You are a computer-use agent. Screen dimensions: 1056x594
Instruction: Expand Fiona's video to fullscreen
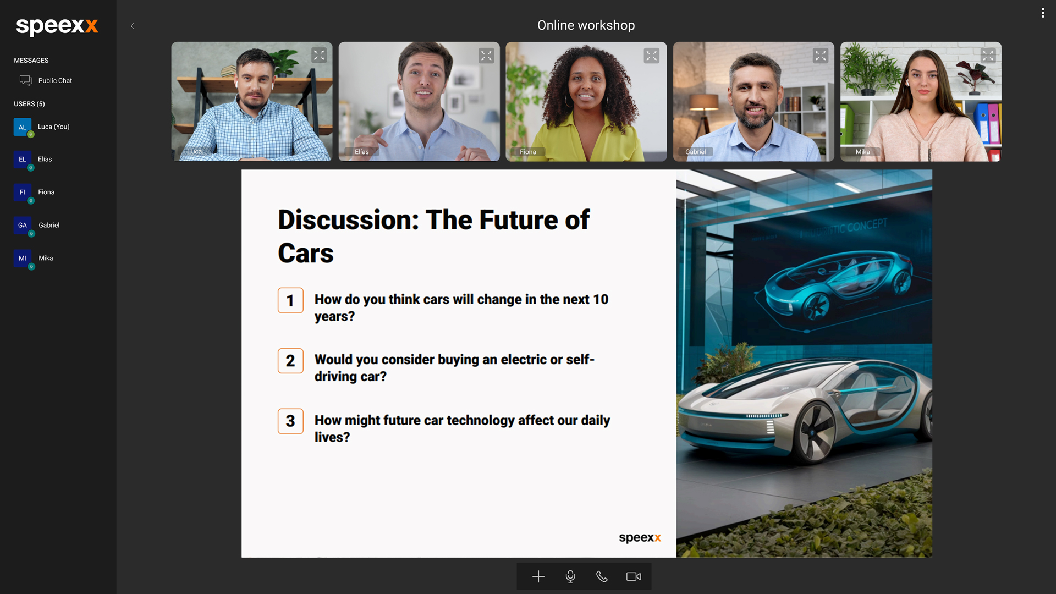pos(652,56)
